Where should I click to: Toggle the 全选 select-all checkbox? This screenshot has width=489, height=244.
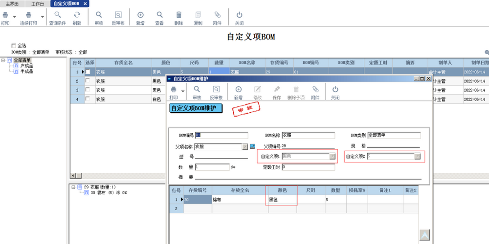[x=14, y=45]
